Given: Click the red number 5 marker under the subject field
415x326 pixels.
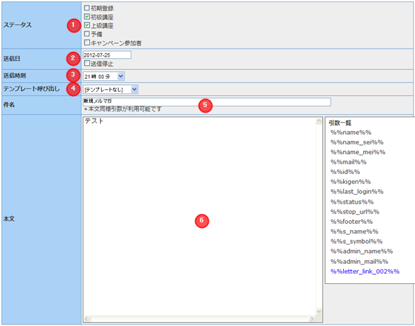Looking at the screenshot, I should click(204, 105).
